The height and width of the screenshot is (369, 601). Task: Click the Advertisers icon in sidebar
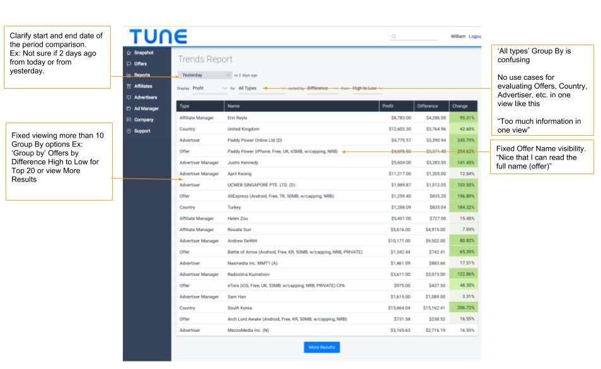pyautogui.click(x=129, y=97)
